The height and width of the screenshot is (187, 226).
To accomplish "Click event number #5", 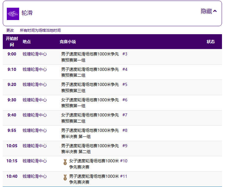I will (125, 84).
